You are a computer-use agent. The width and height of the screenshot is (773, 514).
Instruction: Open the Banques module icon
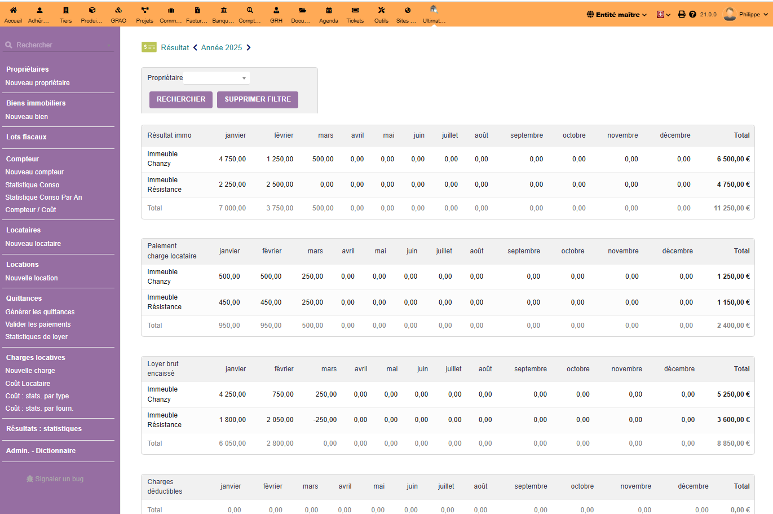(x=224, y=10)
